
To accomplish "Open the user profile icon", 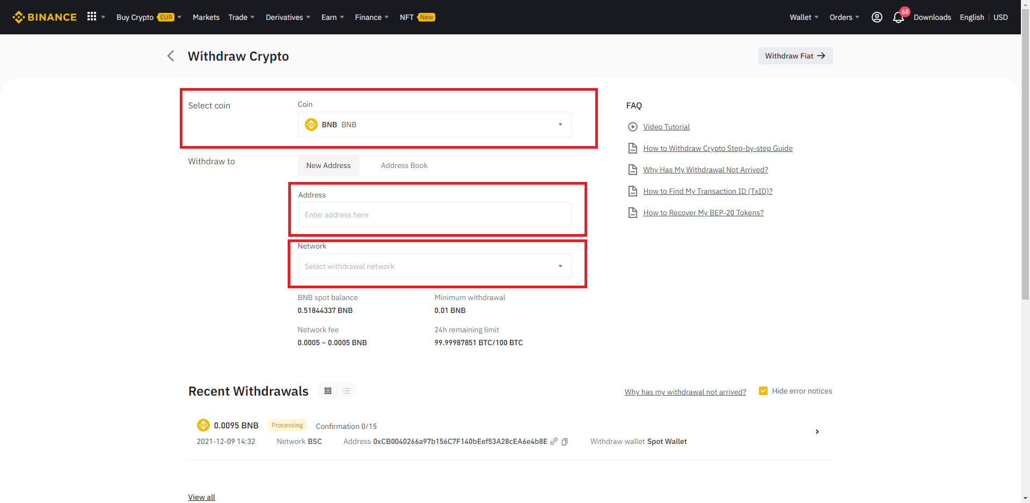I will [x=876, y=17].
